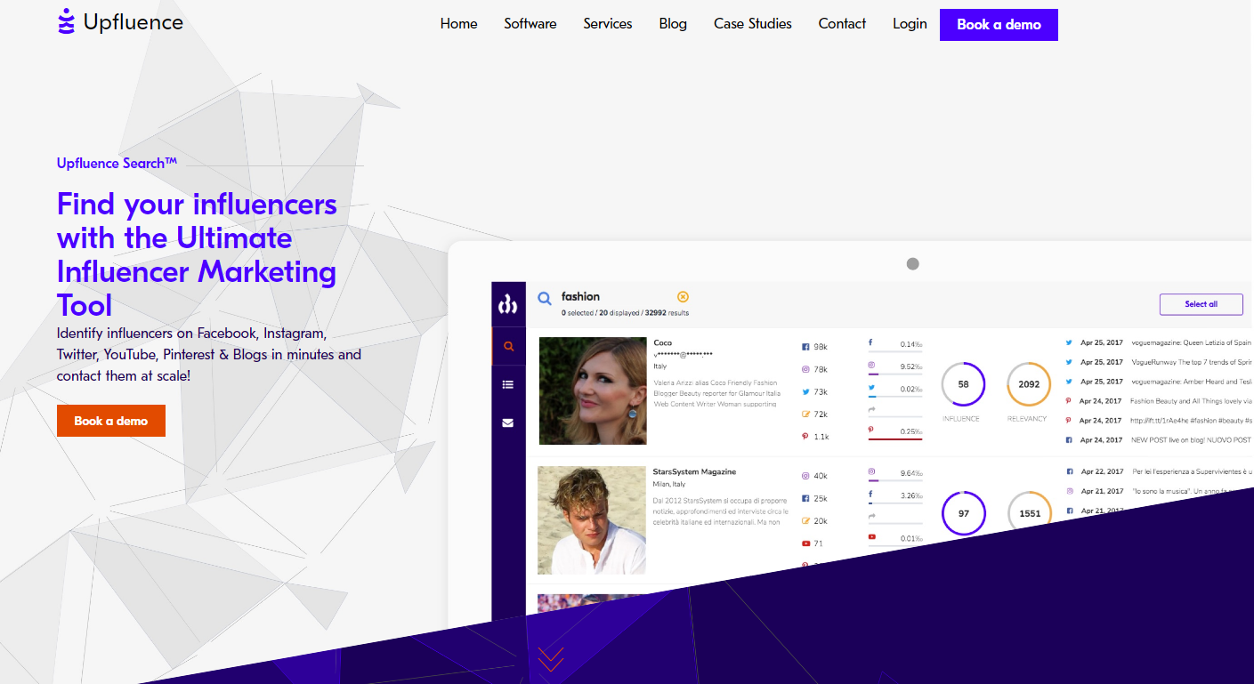Screen dimensions: 1254x684
Task: Open the list icon in the purple sidebar
Action: tap(508, 384)
